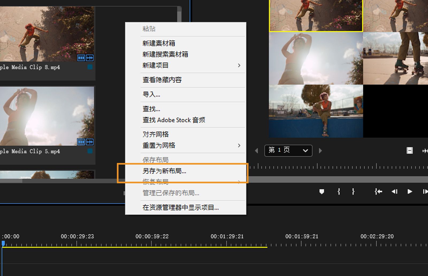
Task: Click the 00:00:29:23 timecode on the timeline ruler
Action: point(77,236)
